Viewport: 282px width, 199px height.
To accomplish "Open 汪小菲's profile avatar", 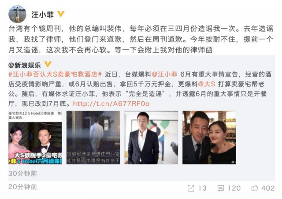I will [x=18, y=14].
